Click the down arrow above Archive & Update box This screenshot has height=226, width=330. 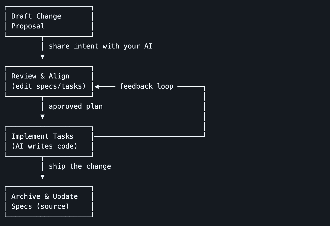pyautogui.click(x=42, y=177)
